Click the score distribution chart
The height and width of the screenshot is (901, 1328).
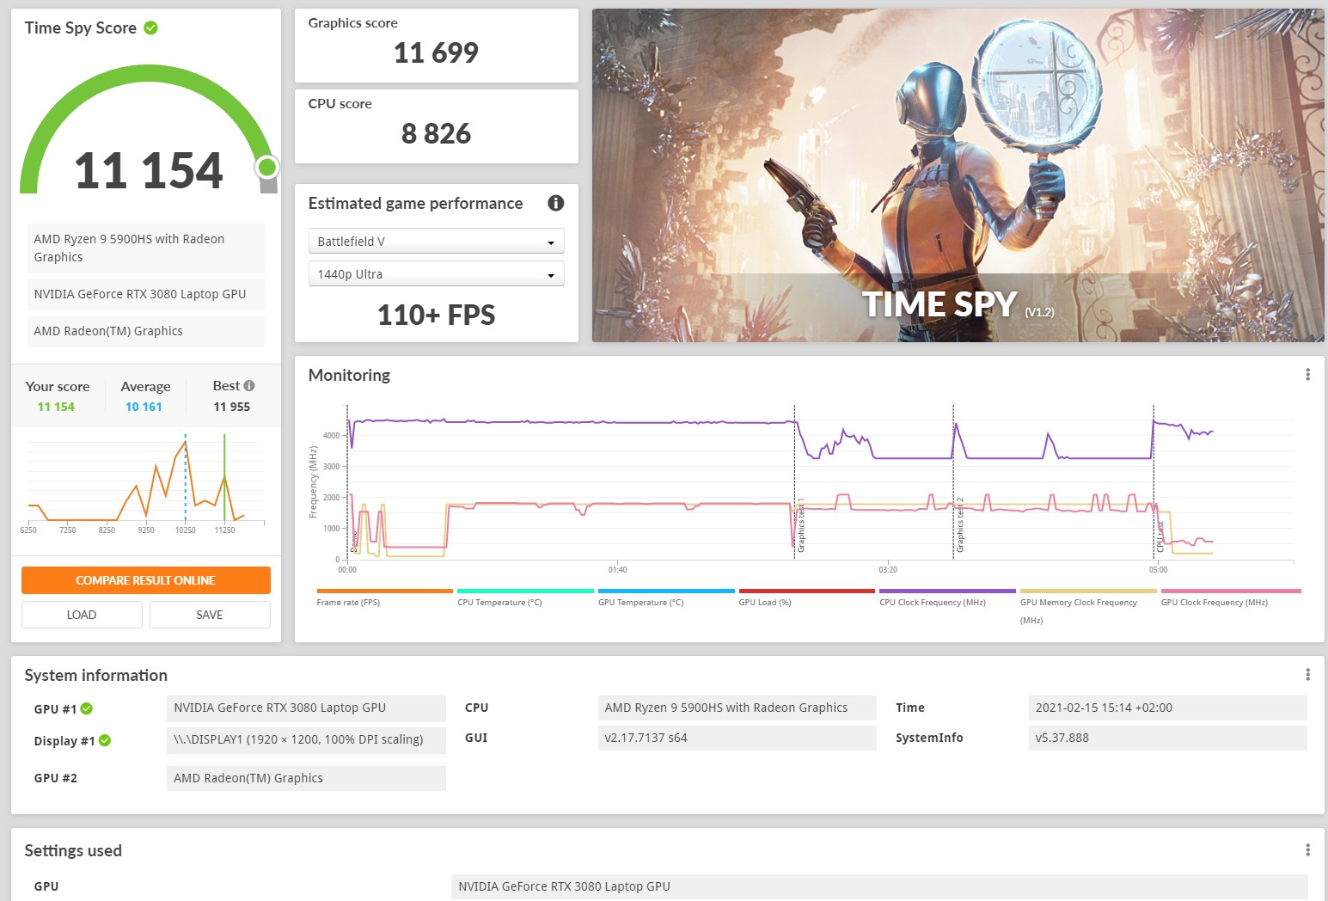[x=146, y=482]
